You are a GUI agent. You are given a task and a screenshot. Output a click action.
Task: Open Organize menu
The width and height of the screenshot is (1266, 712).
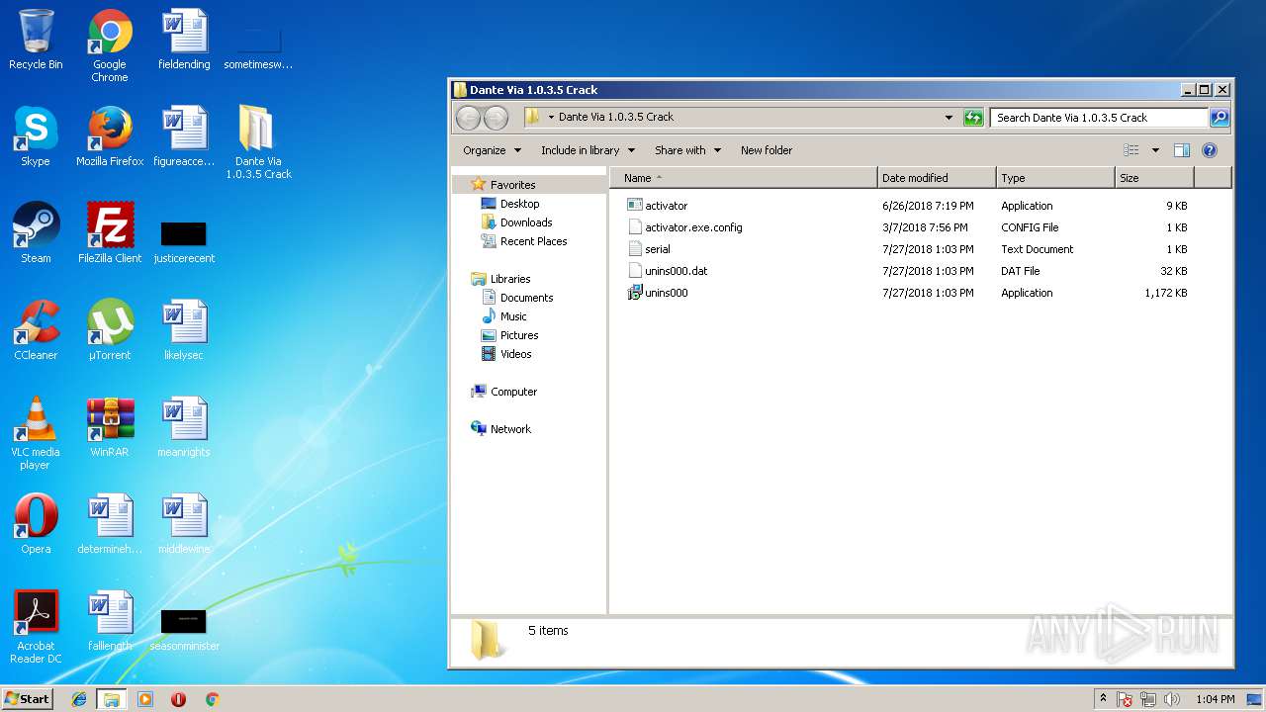point(492,150)
